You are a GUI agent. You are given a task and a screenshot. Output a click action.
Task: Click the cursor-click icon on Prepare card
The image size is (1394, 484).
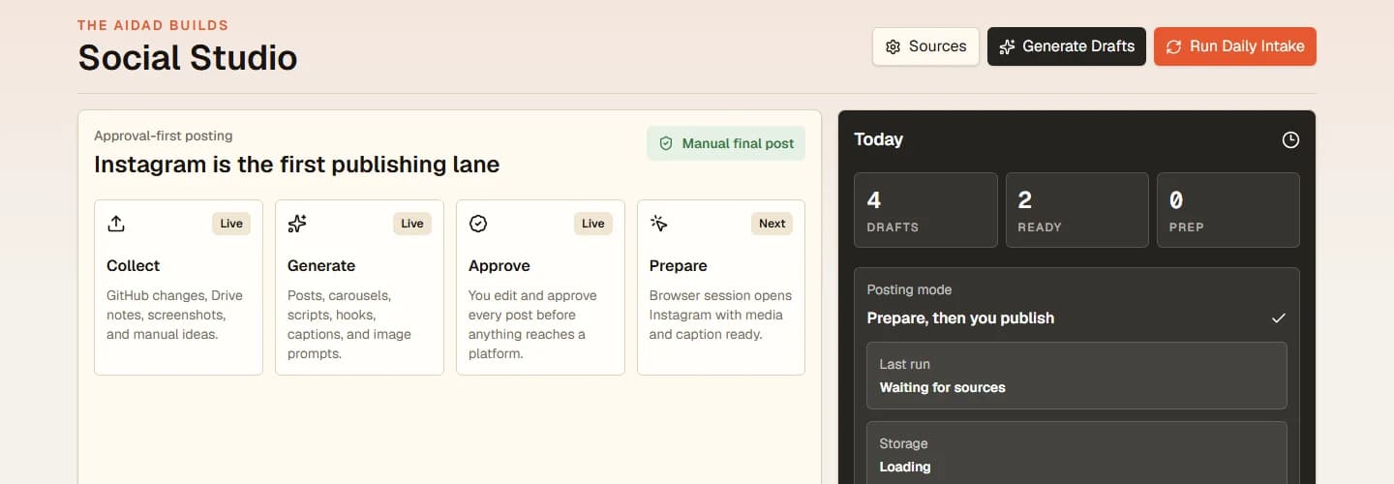[x=659, y=224]
